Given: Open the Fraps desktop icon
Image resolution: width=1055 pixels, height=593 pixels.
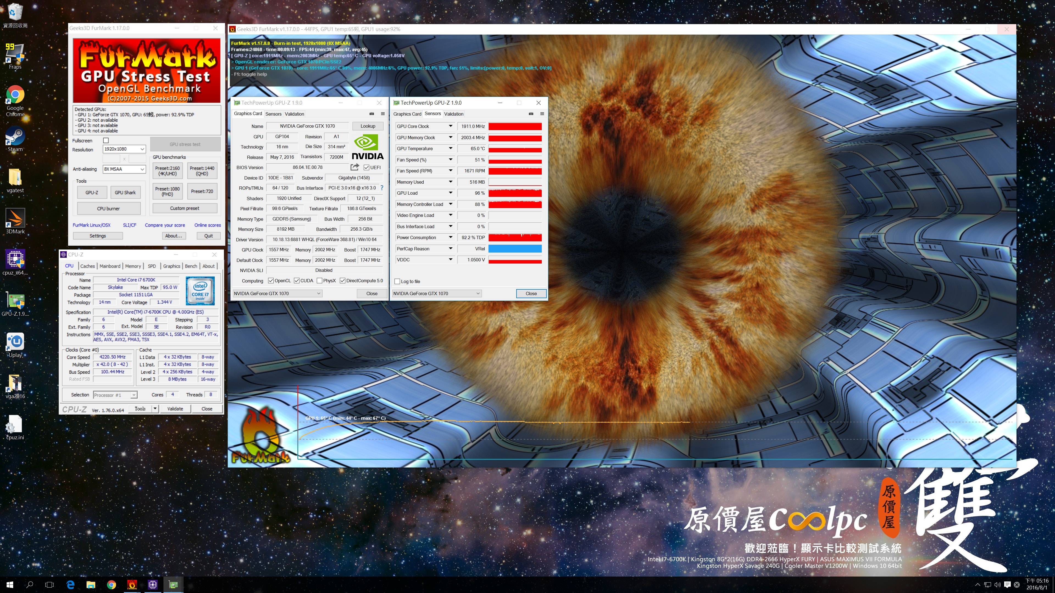Looking at the screenshot, I should (x=15, y=56).
